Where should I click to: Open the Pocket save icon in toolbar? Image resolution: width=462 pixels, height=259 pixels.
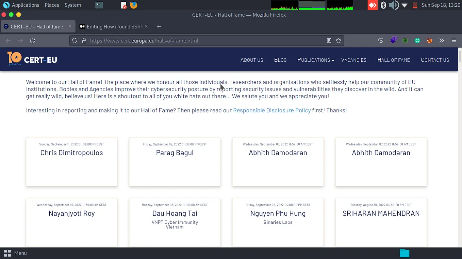pos(381,40)
